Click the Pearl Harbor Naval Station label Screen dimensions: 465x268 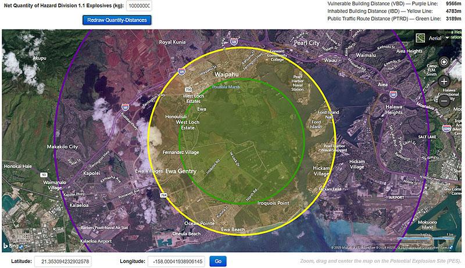pos(298,83)
